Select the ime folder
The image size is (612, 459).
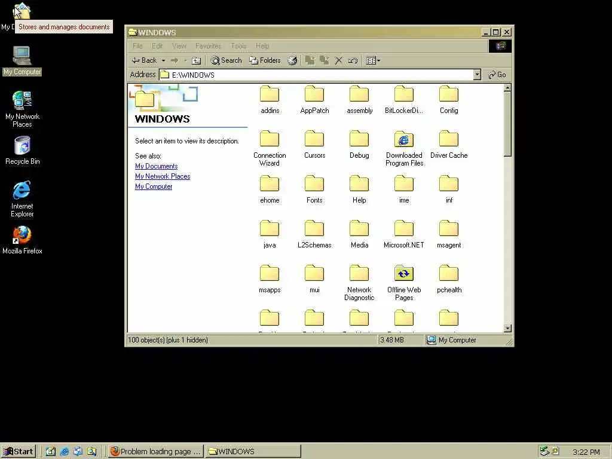(x=404, y=189)
